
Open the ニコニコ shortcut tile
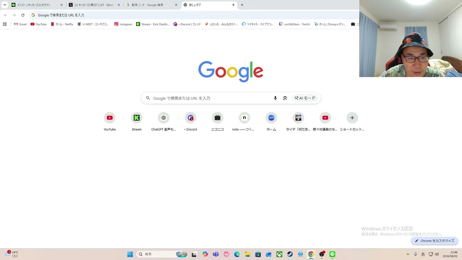[217, 122]
